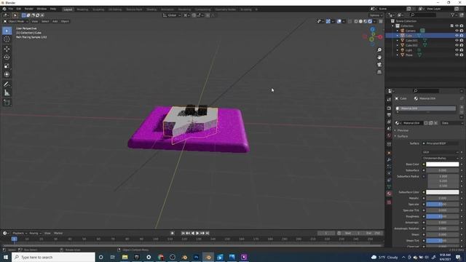The width and height of the screenshot is (466, 262).
Task: Select the Scale tool
Action: coord(7,66)
